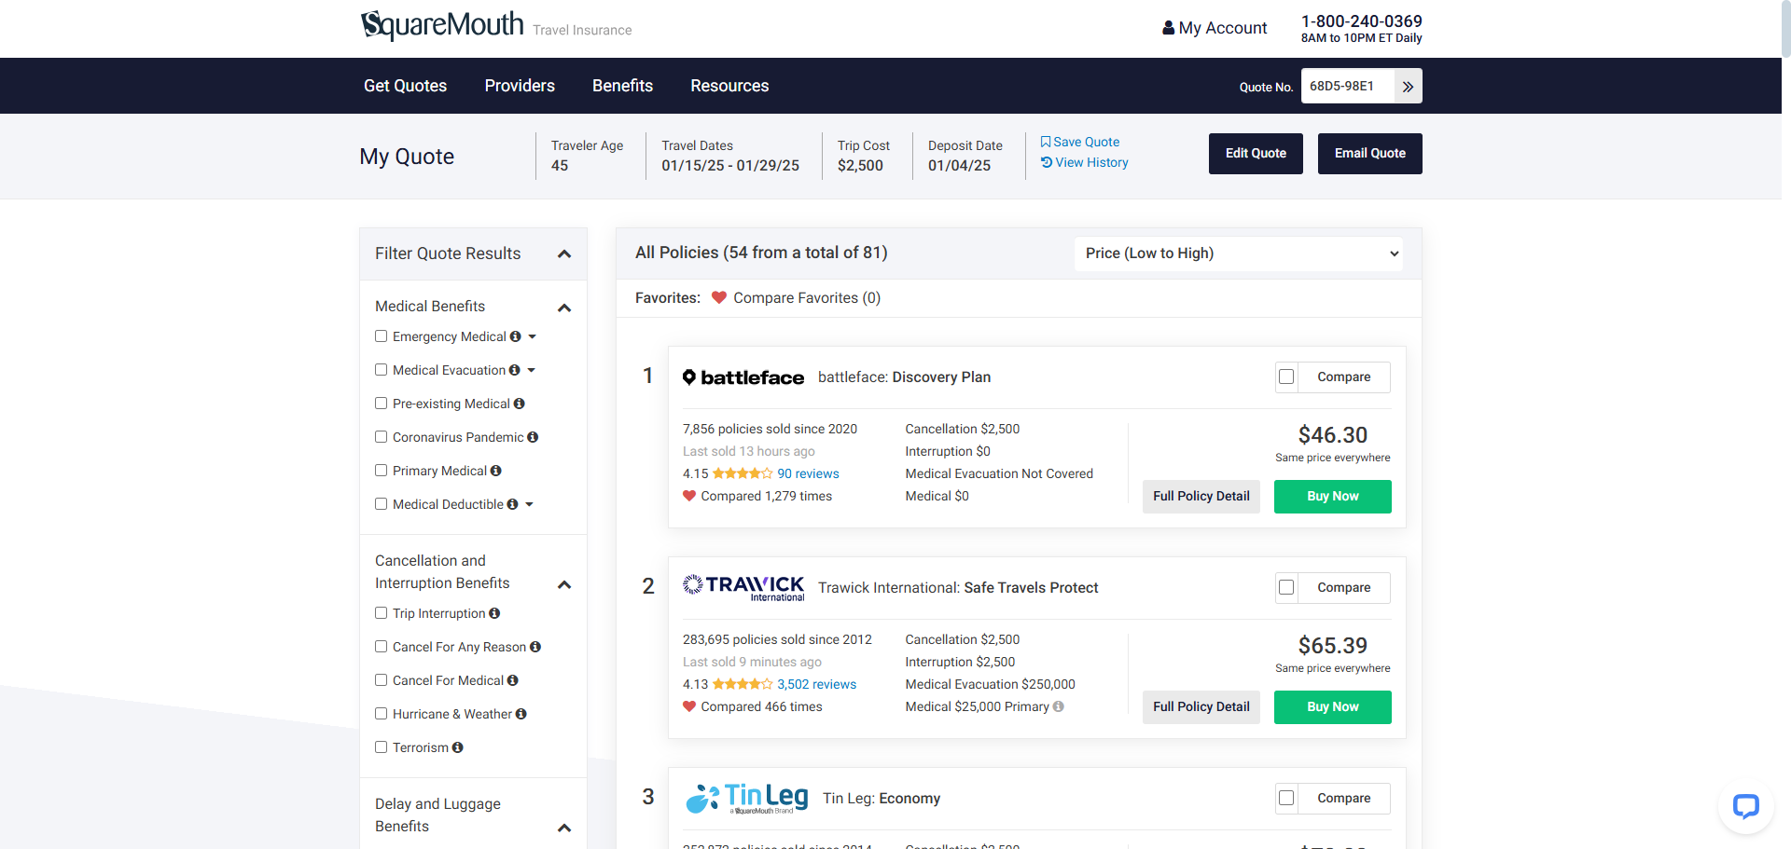
Task: Open Full Policy Detail for battleface
Action: [x=1201, y=497]
